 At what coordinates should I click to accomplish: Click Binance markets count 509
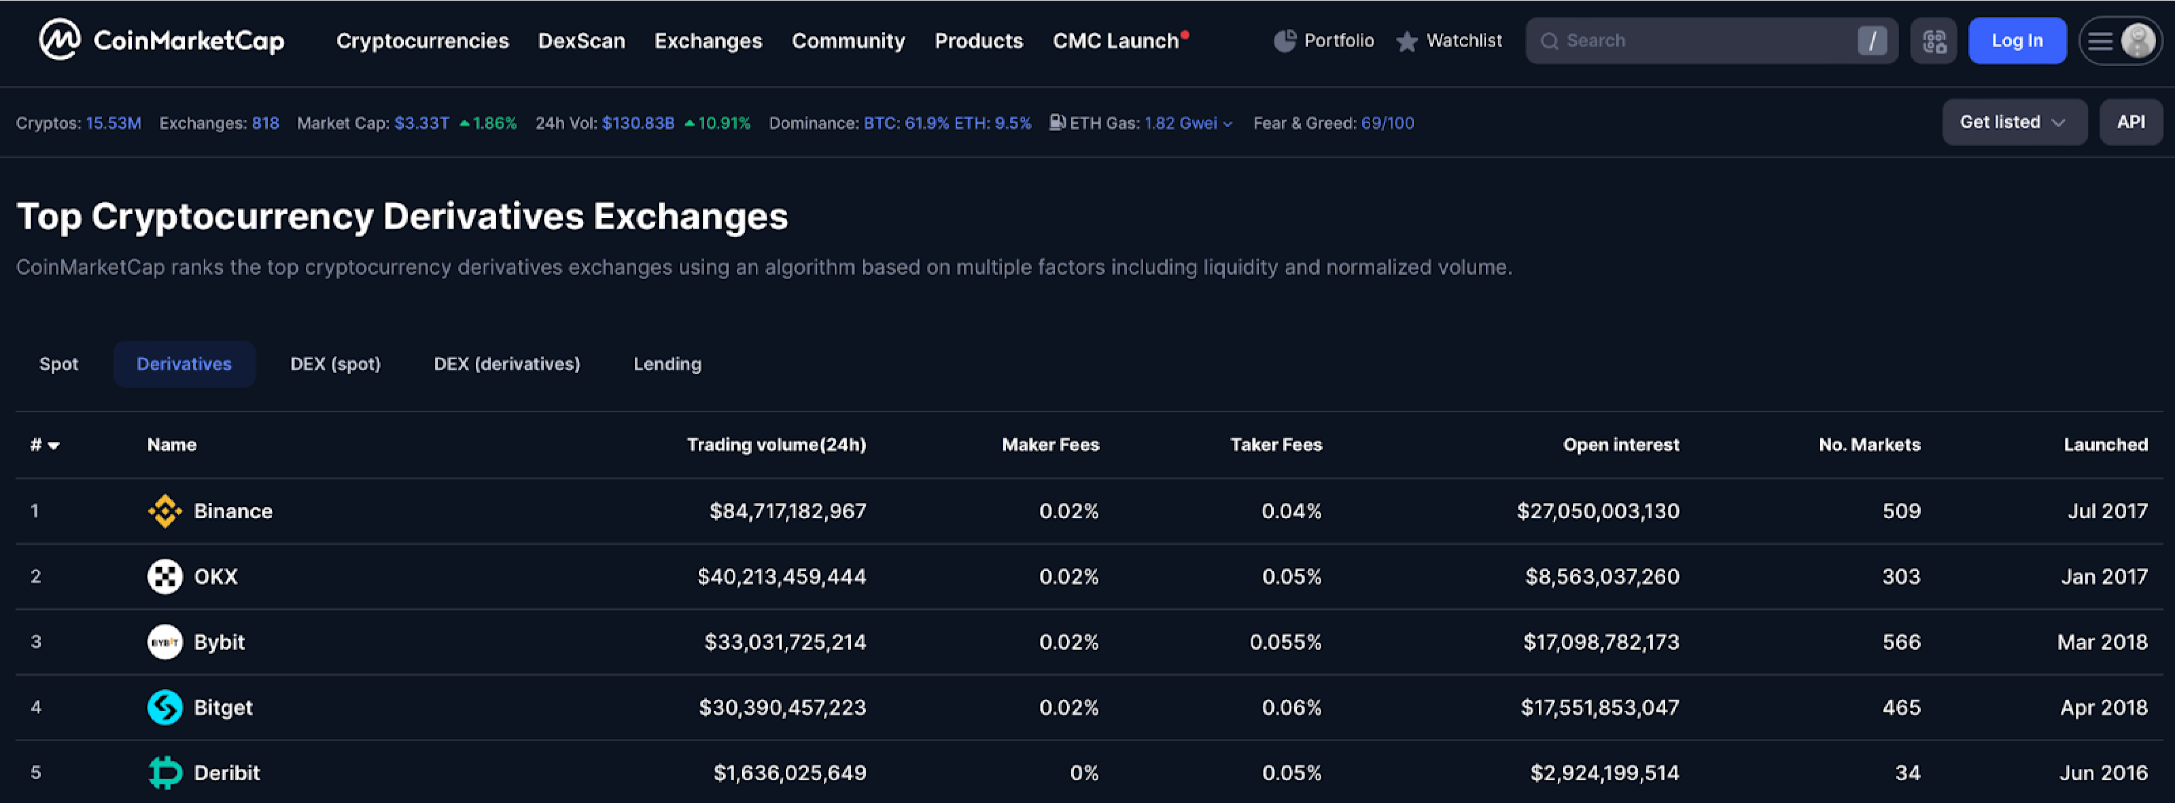1901,511
